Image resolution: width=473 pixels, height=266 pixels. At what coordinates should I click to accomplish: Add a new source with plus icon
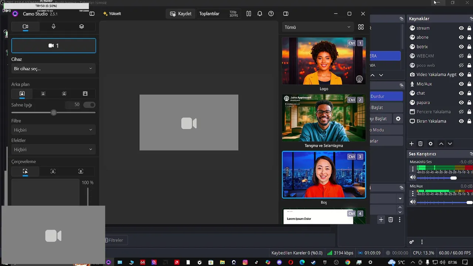411,144
